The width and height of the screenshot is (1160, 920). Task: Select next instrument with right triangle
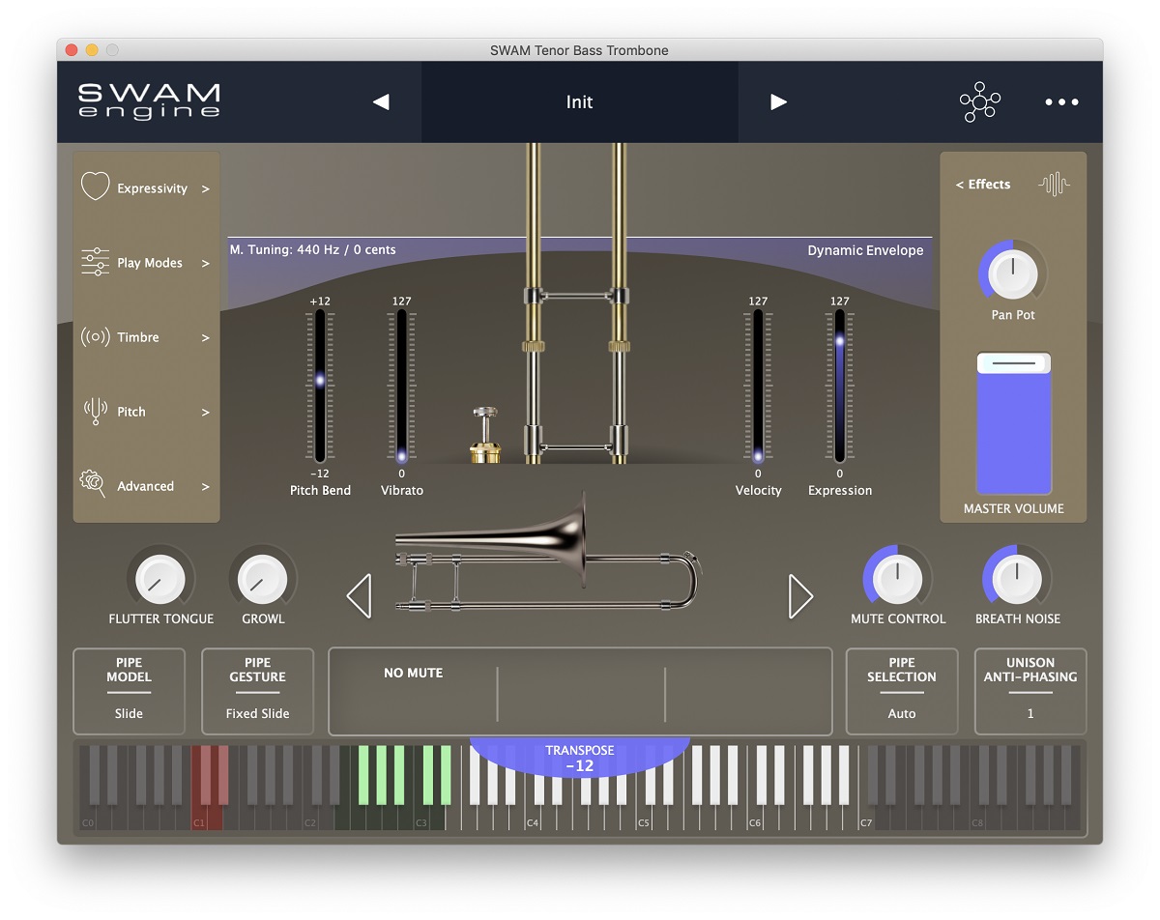click(800, 596)
